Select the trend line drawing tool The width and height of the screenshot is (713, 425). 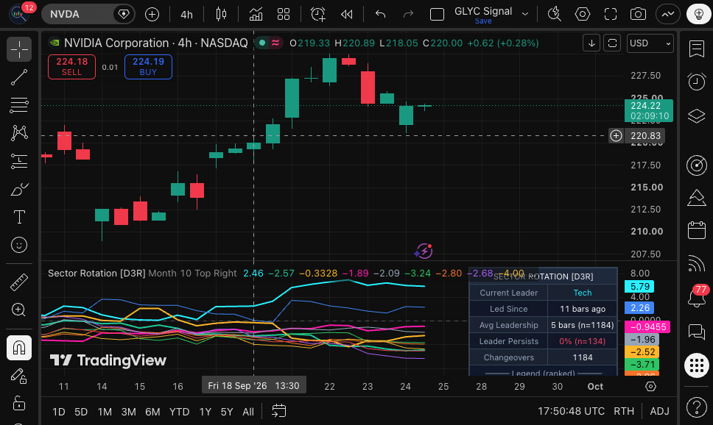[19, 77]
